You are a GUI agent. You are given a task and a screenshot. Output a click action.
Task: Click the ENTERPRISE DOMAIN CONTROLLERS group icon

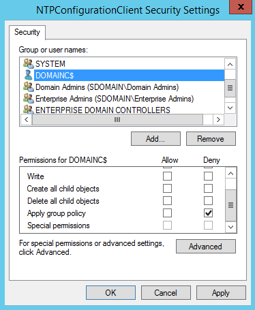click(29, 110)
